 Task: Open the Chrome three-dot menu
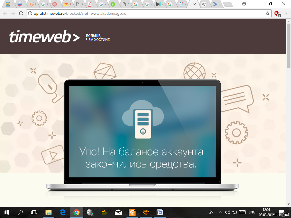tap(286, 13)
